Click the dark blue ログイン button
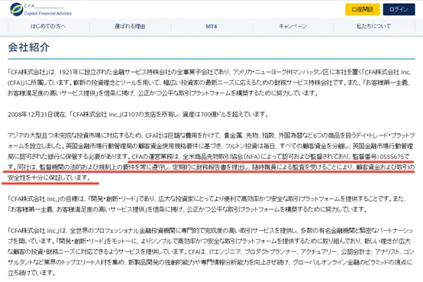The height and width of the screenshot is (282, 423). click(x=399, y=9)
